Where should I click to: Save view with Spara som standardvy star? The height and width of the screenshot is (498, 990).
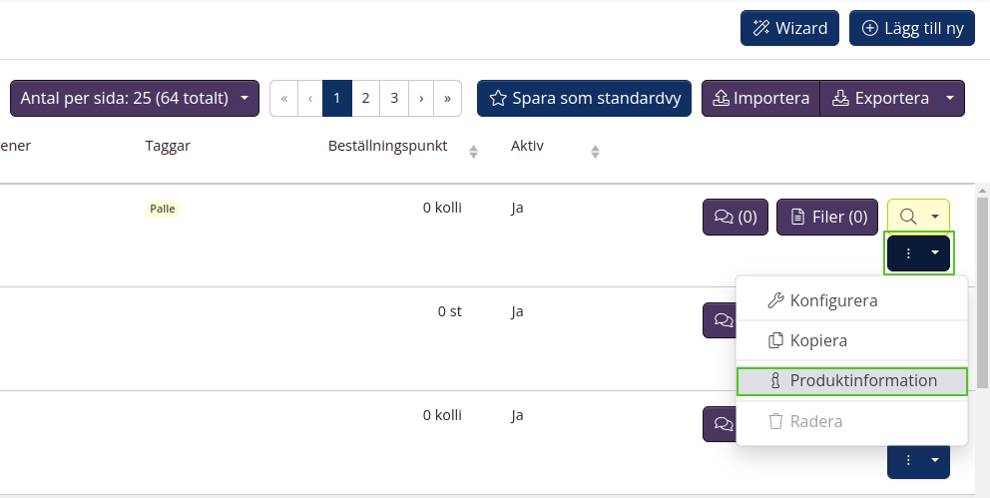tap(584, 98)
